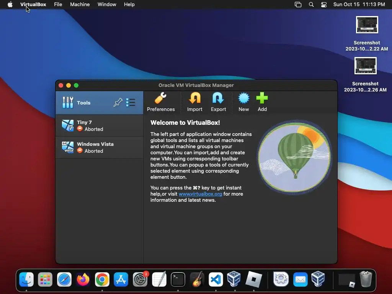Open the Tools list menu icon

131,103
